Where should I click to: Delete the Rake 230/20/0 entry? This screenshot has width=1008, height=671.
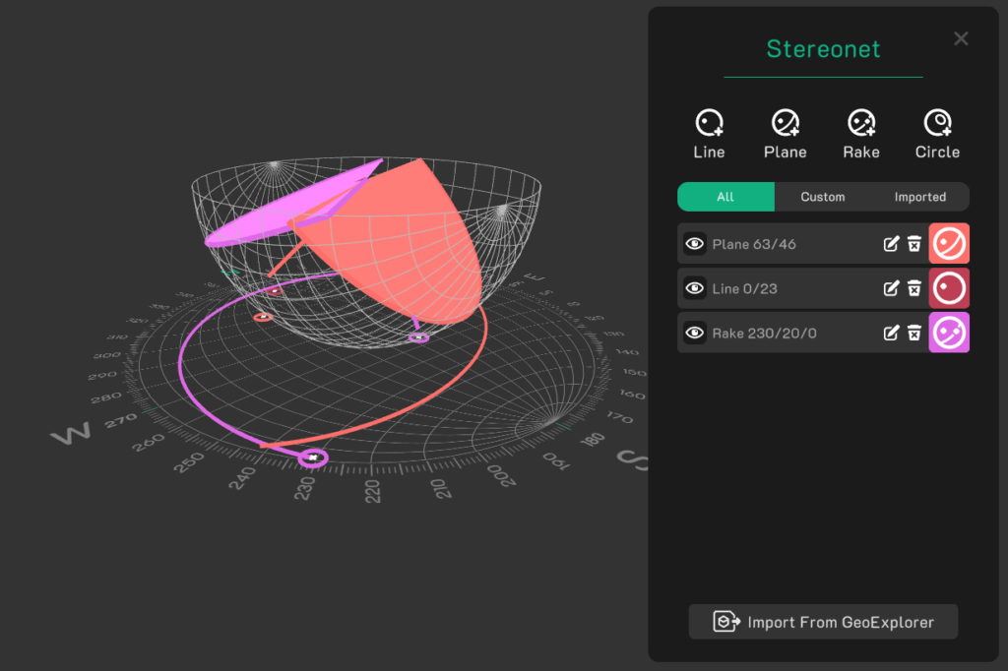(914, 333)
